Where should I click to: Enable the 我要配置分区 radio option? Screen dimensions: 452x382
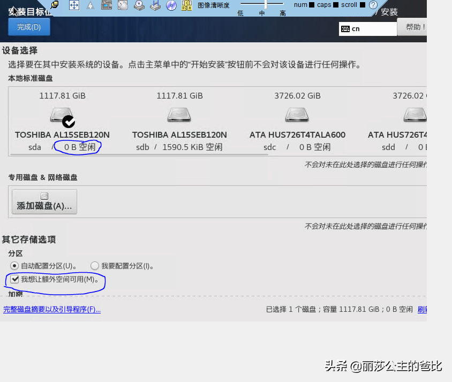click(x=95, y=265)
